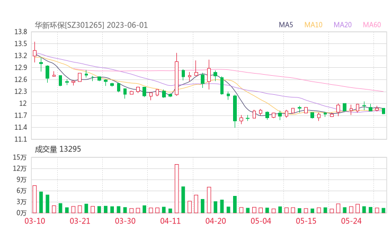The height and width of the screenshot is (233, 392).
Task: Click the 11.4 price axis label
Action: tap(21, 127)
